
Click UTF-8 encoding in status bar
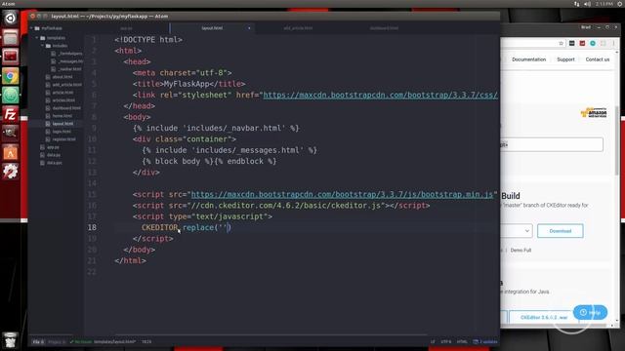point(445,341)
